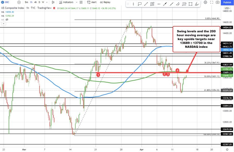Collapse the indicator legend with arrow
The width and height of the screenshot is (234, 152).
pyautogui.click(x=4, y=24)
